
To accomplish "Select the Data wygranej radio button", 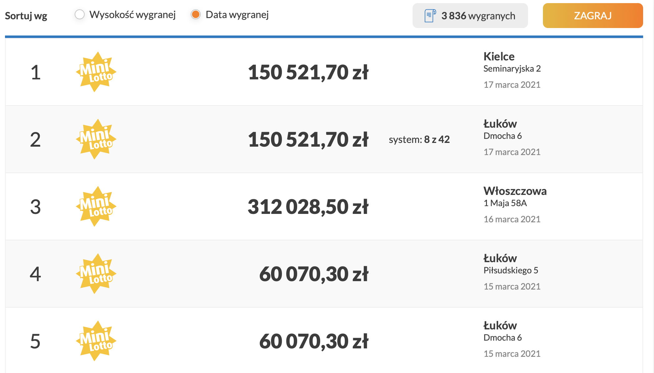I will (196, 14).
